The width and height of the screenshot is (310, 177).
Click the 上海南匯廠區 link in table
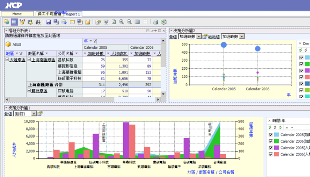pos(43,59)
